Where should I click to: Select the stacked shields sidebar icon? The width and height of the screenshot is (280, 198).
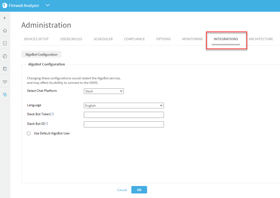5,69
